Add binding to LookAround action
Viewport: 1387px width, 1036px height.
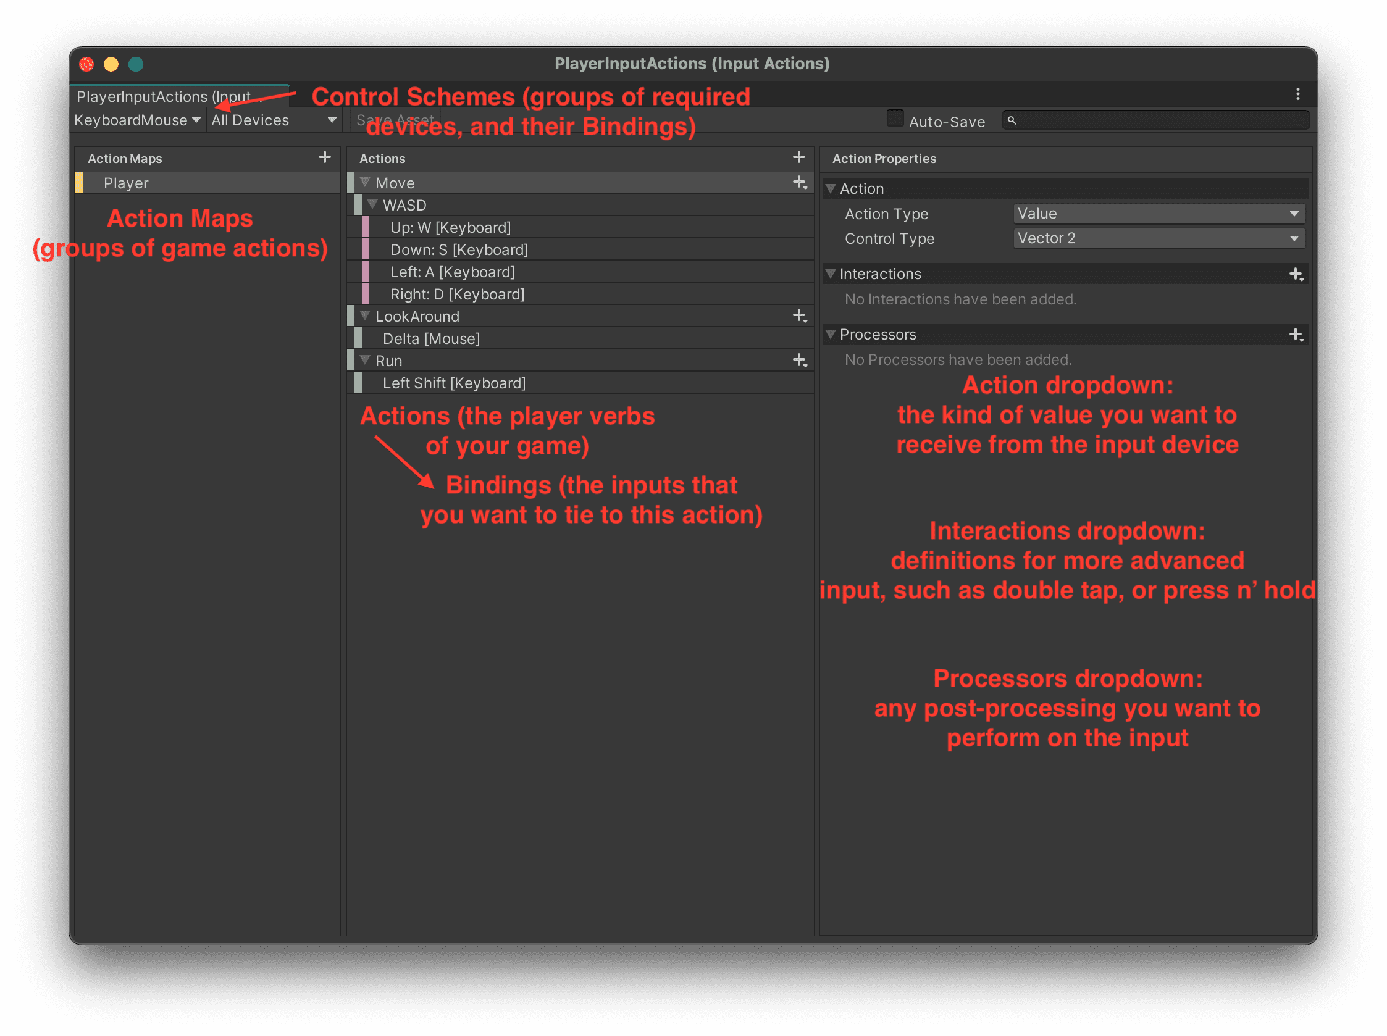800,316
